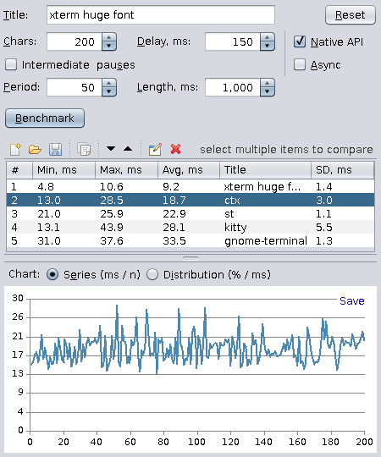Move selected row up with the up arrow
Screen dimensions: 381x457
(x=128, y=149)
